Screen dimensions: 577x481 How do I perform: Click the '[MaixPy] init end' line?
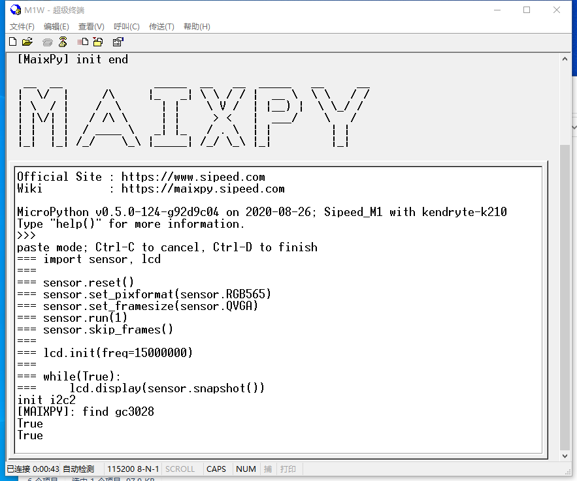[73, 59]
